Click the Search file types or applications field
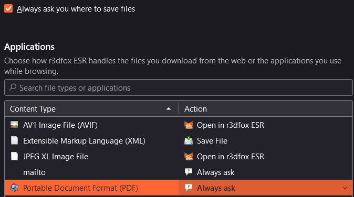 [179, 87]
